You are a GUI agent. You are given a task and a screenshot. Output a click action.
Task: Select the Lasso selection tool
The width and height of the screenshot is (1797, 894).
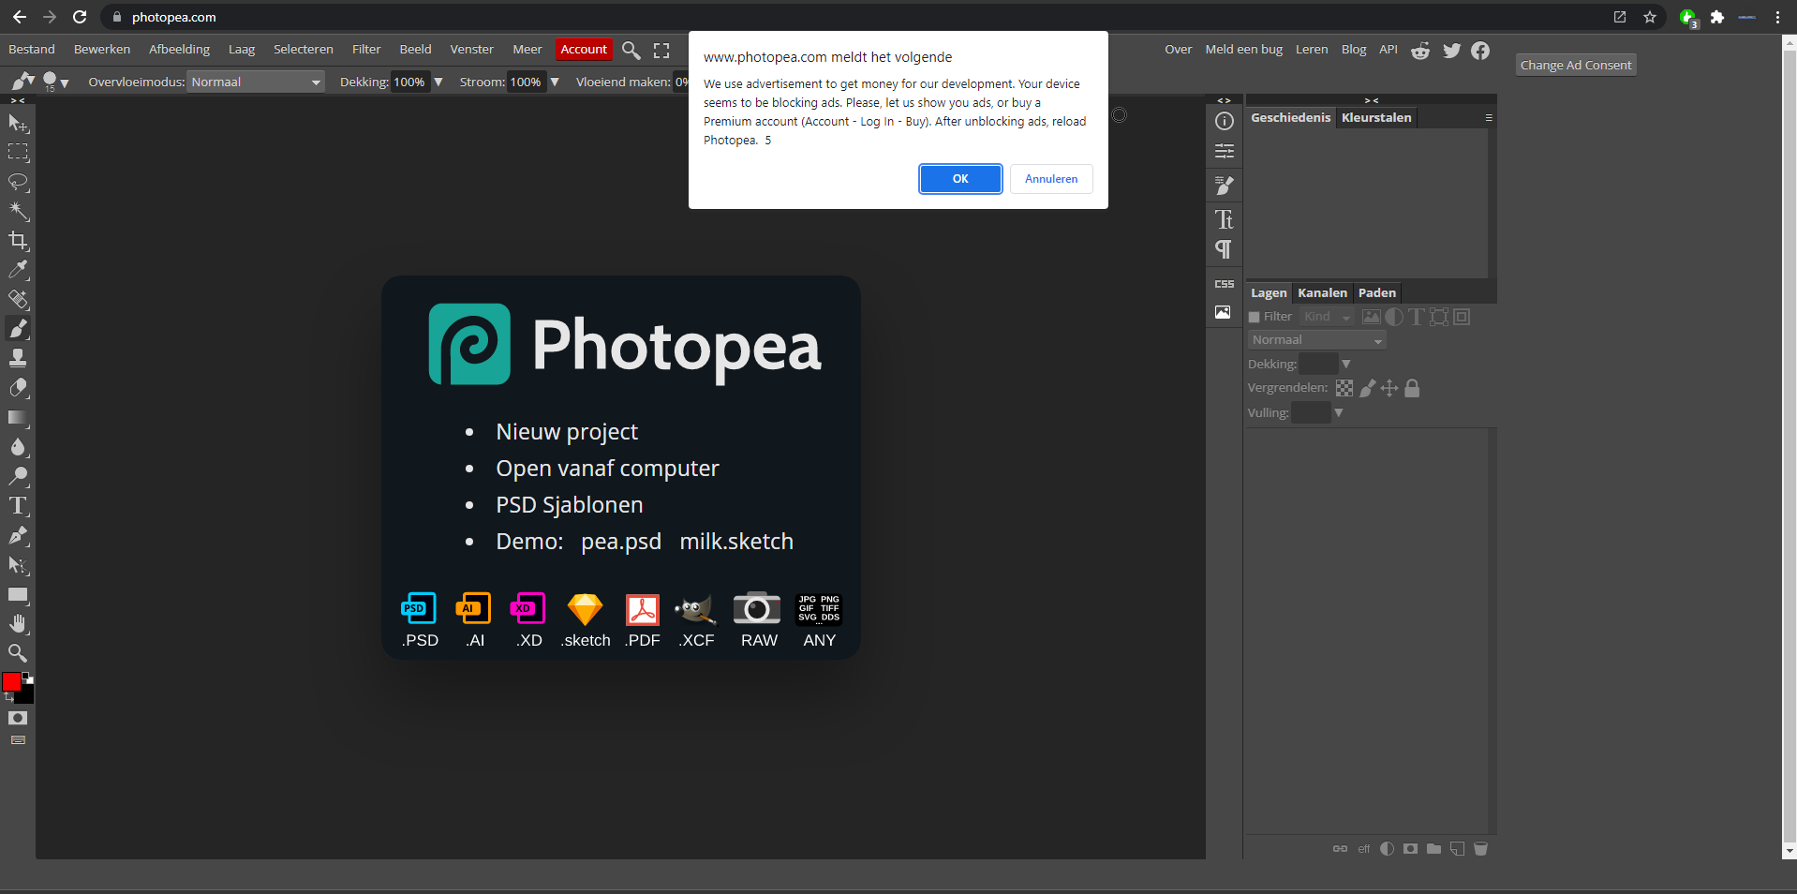(x=17, y=183)
